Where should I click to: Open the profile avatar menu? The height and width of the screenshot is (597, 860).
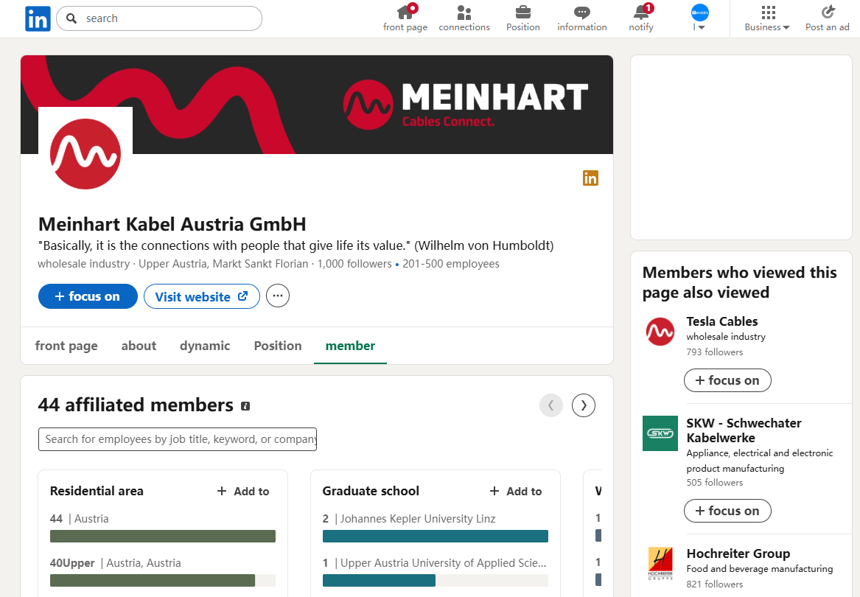pyautogui.click(x=699, y=17)
